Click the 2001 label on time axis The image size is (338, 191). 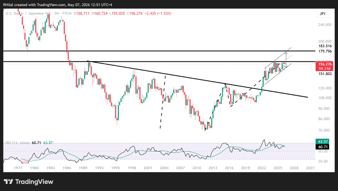pos(148,168)
